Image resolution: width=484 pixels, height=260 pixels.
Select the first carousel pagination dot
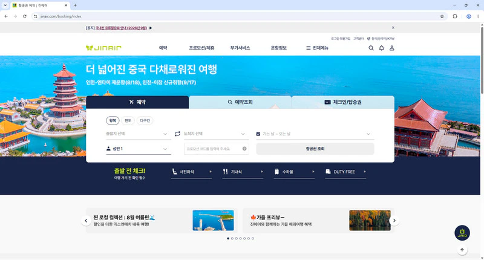pos(228,238)
